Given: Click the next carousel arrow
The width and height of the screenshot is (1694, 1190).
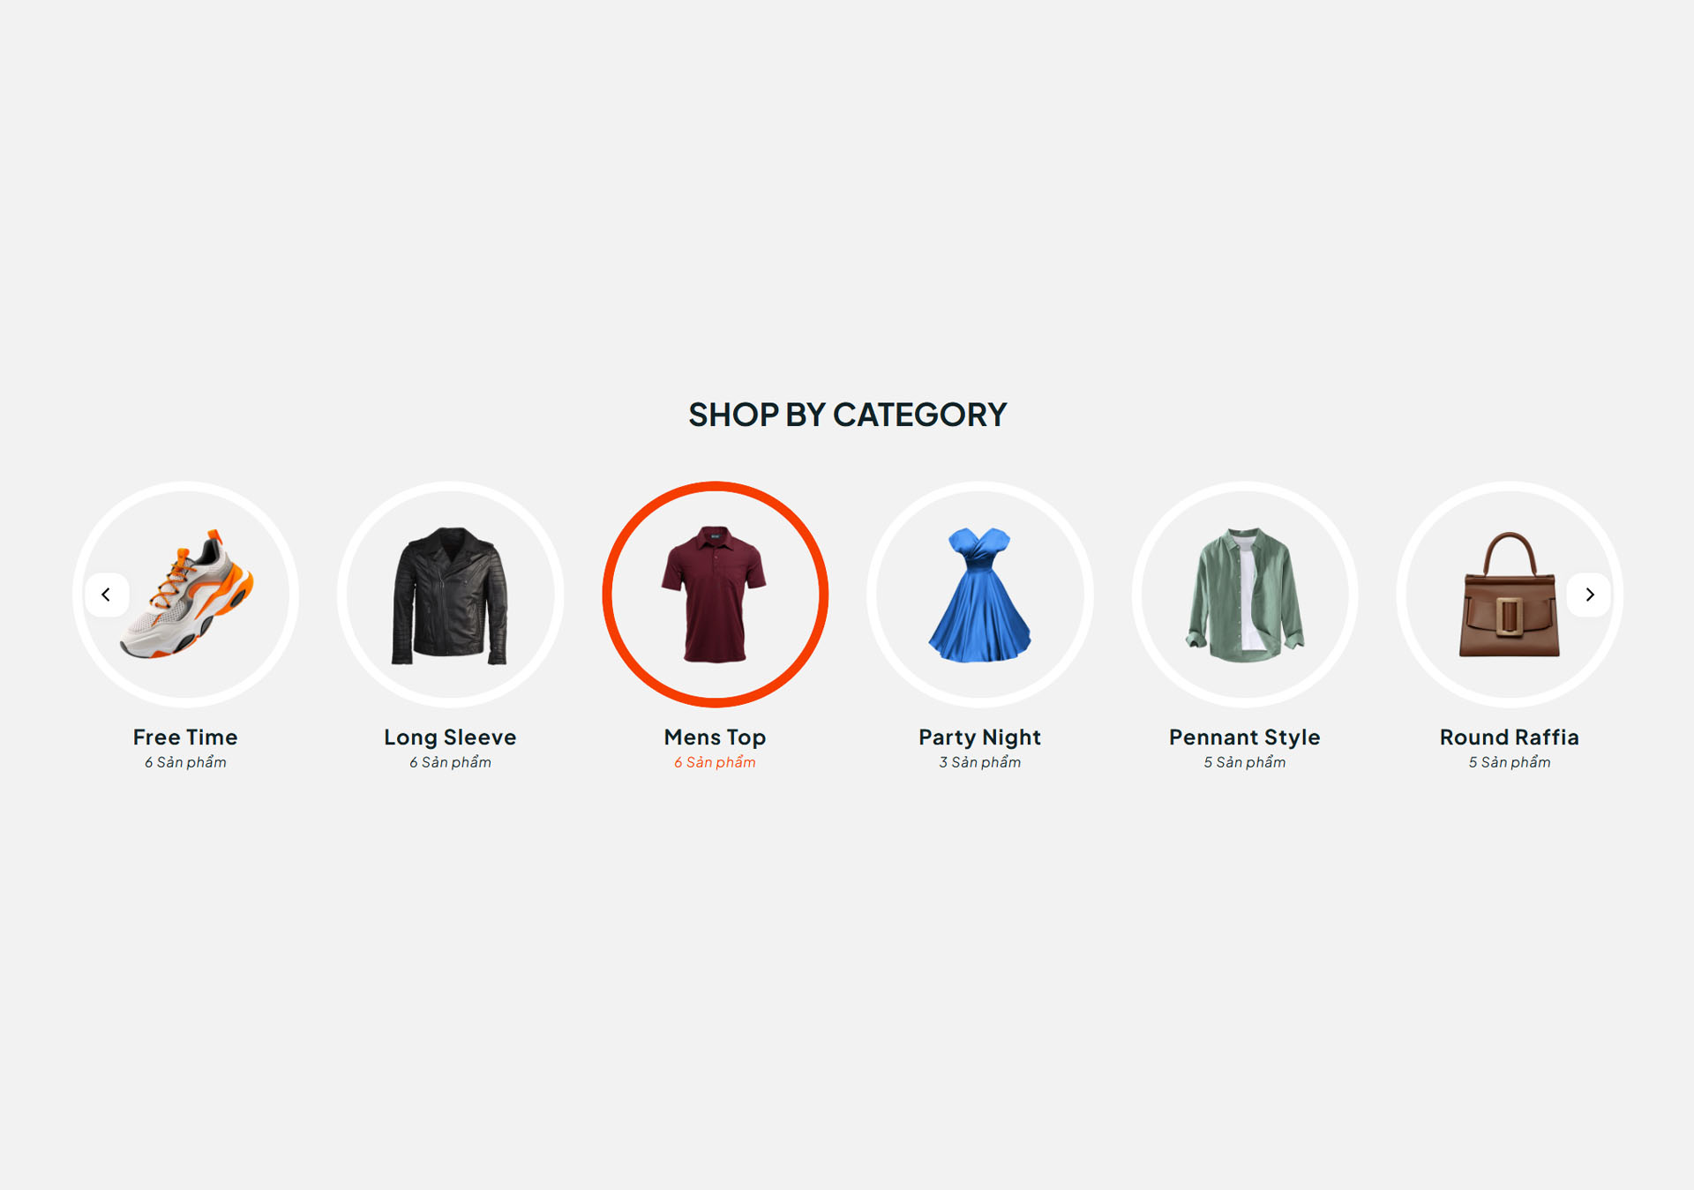Looking at the screenshot, I should [x=1589, y=595].
